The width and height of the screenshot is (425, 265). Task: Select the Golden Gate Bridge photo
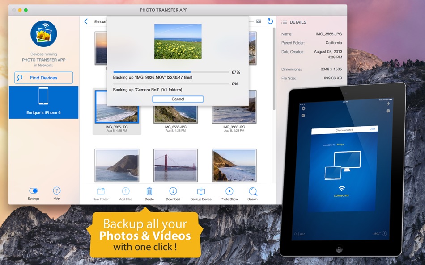pyautogui.click(x=175, y=165)
